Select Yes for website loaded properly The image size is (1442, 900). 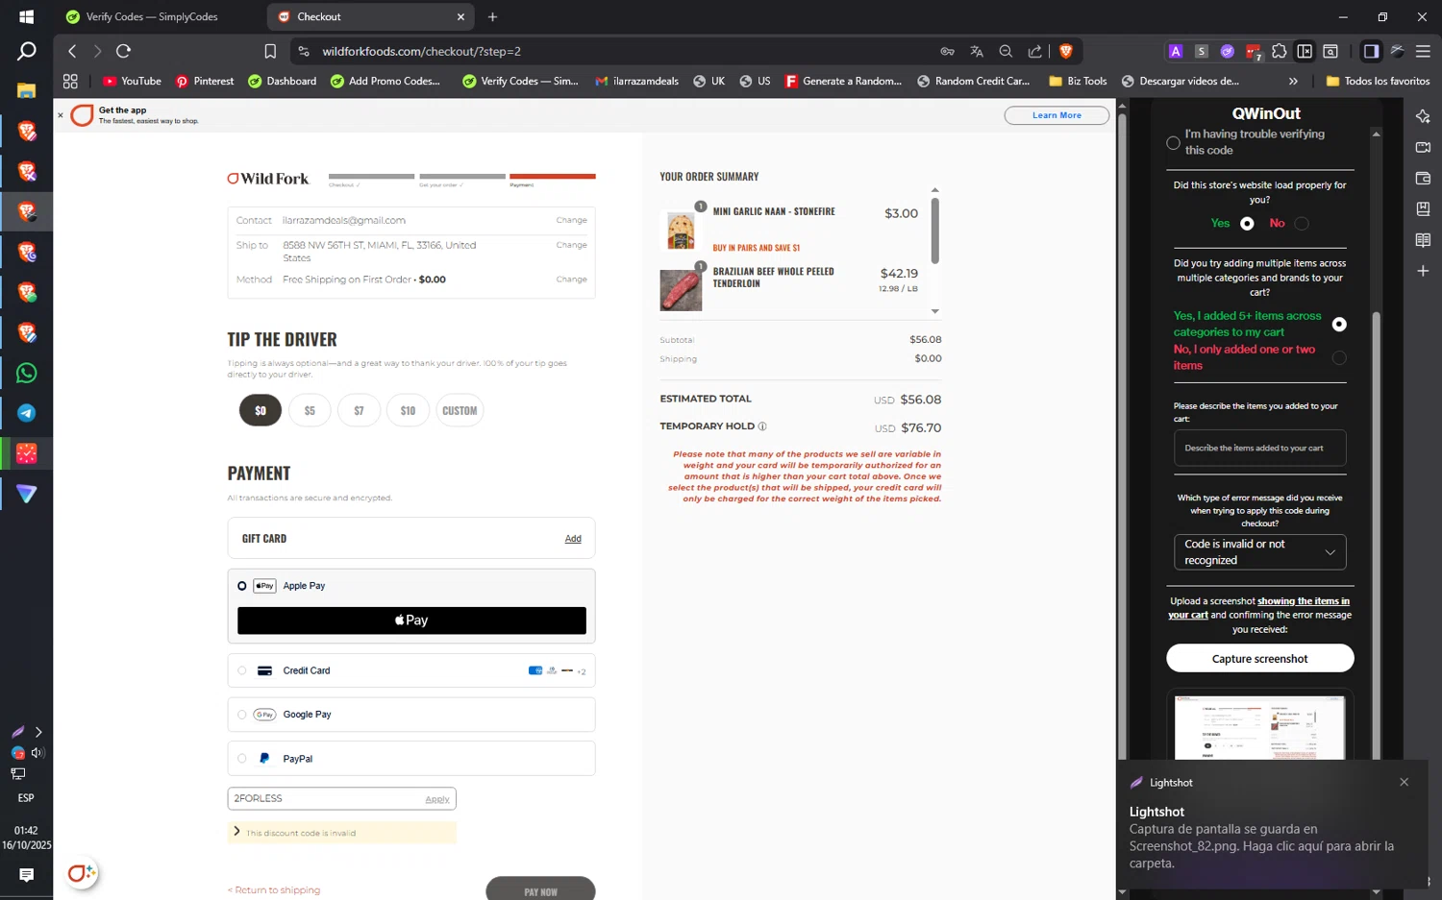pos(1247,224)
